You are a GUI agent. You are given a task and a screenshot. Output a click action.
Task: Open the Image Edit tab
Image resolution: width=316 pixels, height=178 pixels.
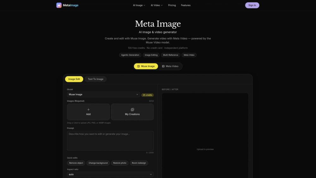point(74,79)
